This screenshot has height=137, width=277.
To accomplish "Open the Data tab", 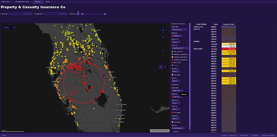I will (x=48, y=1).
